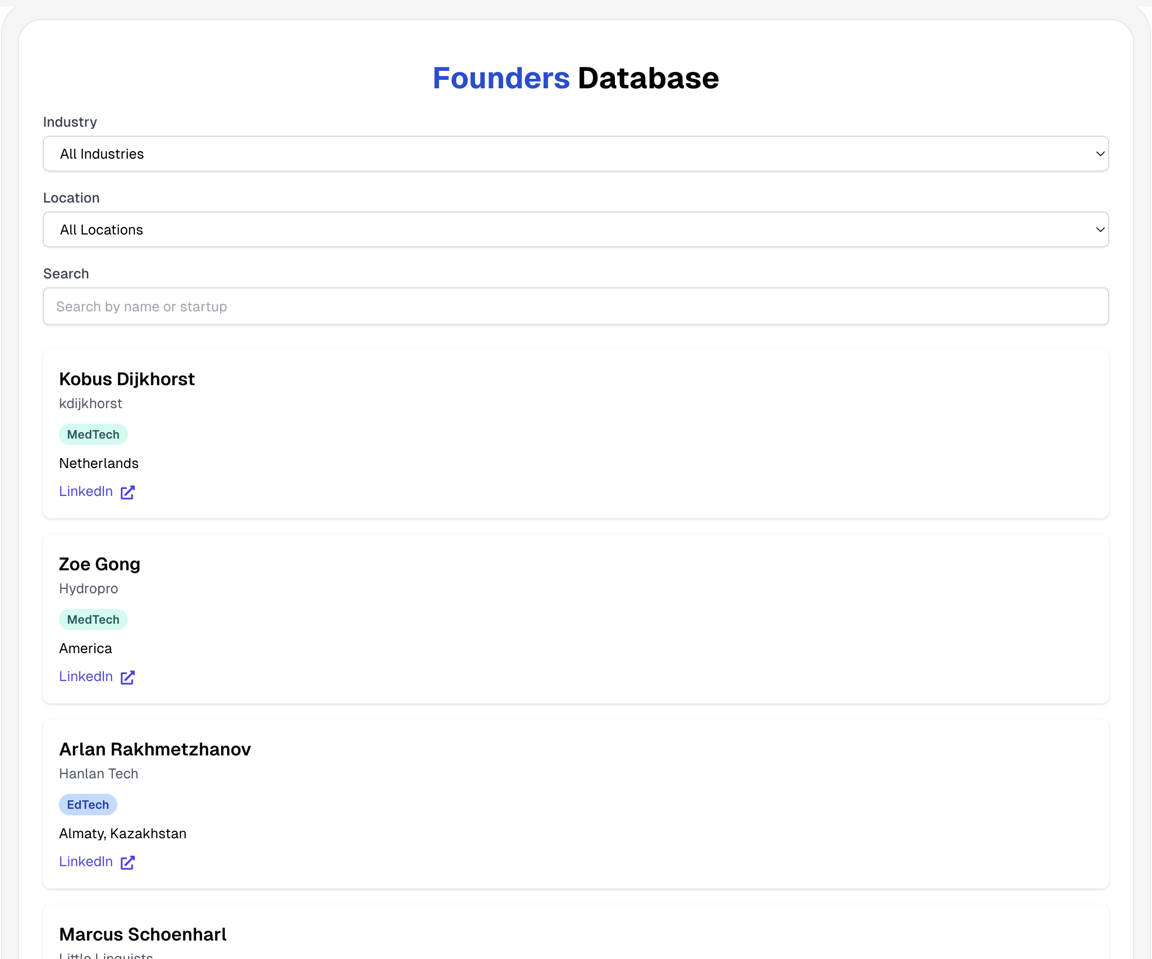Click the EdTech tag on Arlan Rakhmetzhanov
This screenshot has height=959, width=1152.
88,804
